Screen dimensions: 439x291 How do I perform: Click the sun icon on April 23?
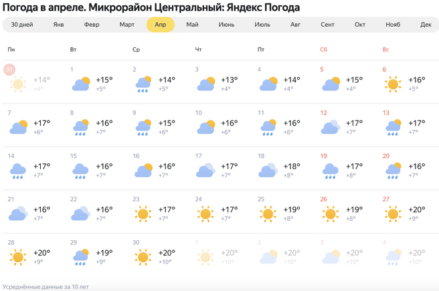pyautogui.click(x=143, y=214)
